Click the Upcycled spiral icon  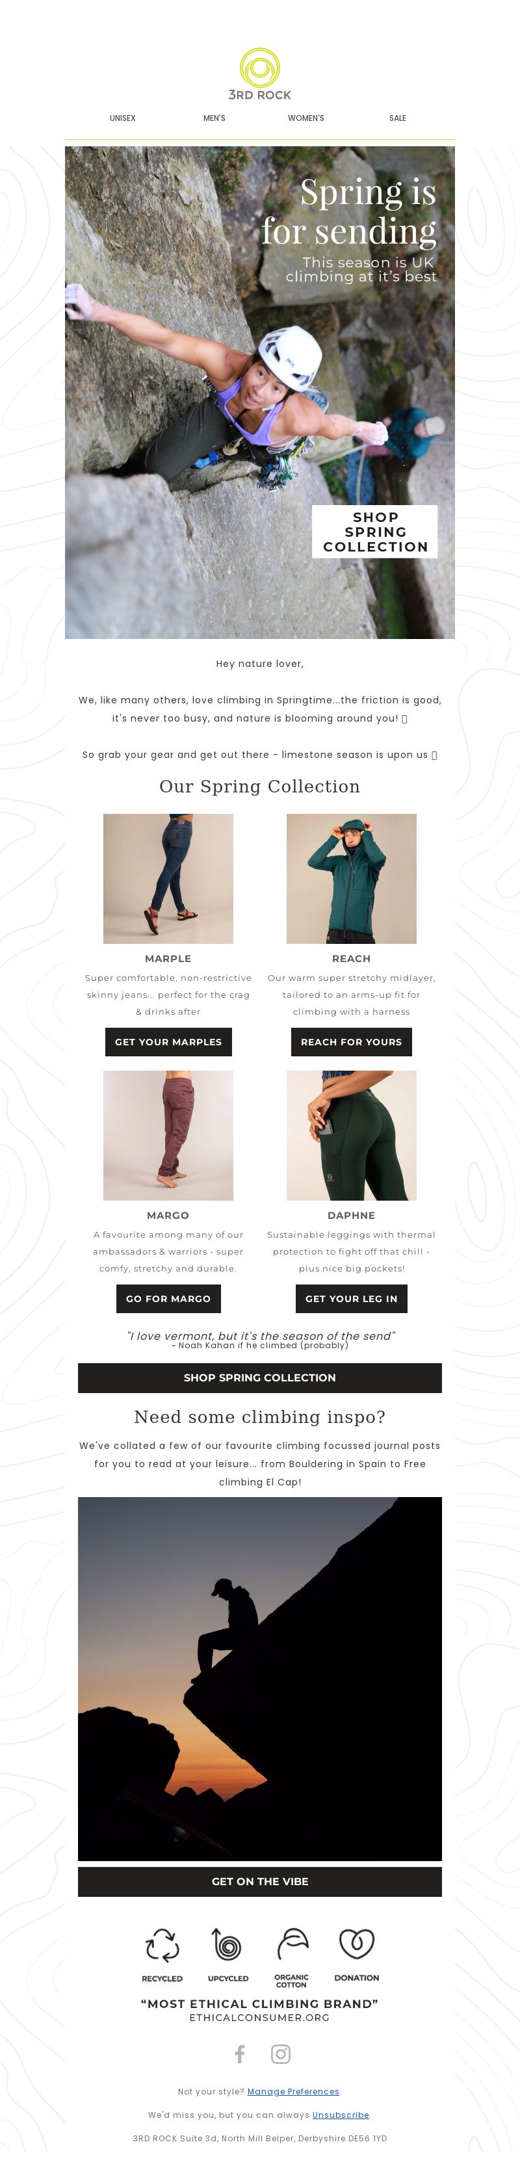pos(227,1945)
